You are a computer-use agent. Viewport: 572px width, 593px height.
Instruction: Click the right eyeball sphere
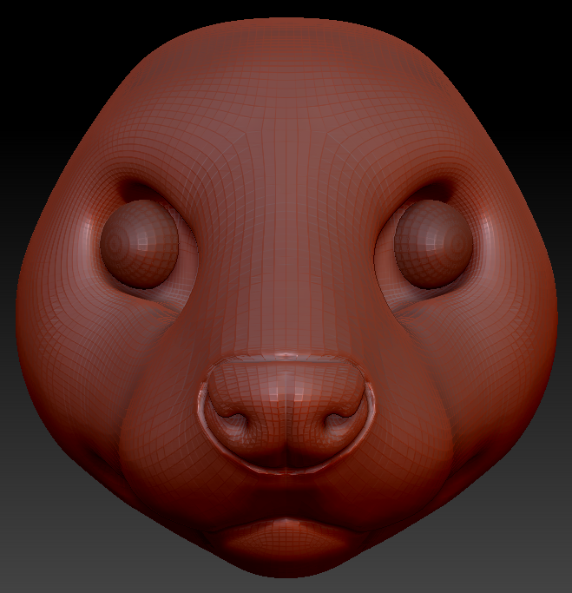[x=433, y=243]
